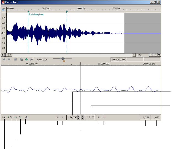
Task: Click the 00:00:04 mark on time ruler
Action: click(x=81, y=9)
